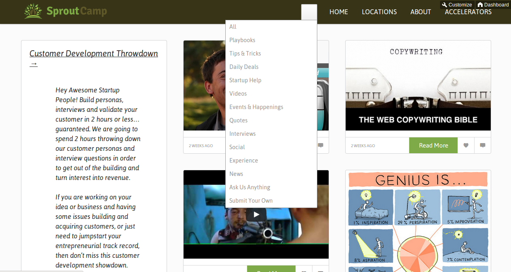Screen dimensions: 511x272
Task: Open comments on Web Copywriting Bible post
Action: pos(483,146)
